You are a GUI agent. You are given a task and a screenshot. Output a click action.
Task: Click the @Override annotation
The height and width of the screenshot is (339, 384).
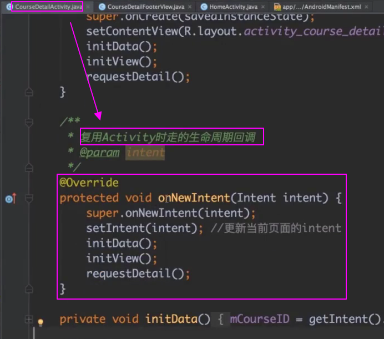point(89,183)
